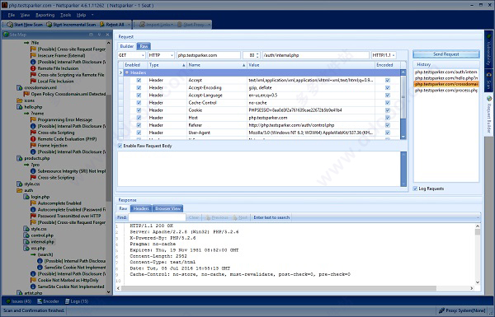Open the Reporting menu

pos(45,15)
